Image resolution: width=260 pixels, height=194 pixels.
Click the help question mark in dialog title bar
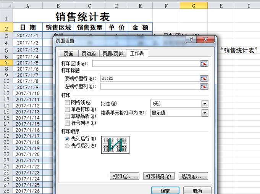(x=191, y=39)
